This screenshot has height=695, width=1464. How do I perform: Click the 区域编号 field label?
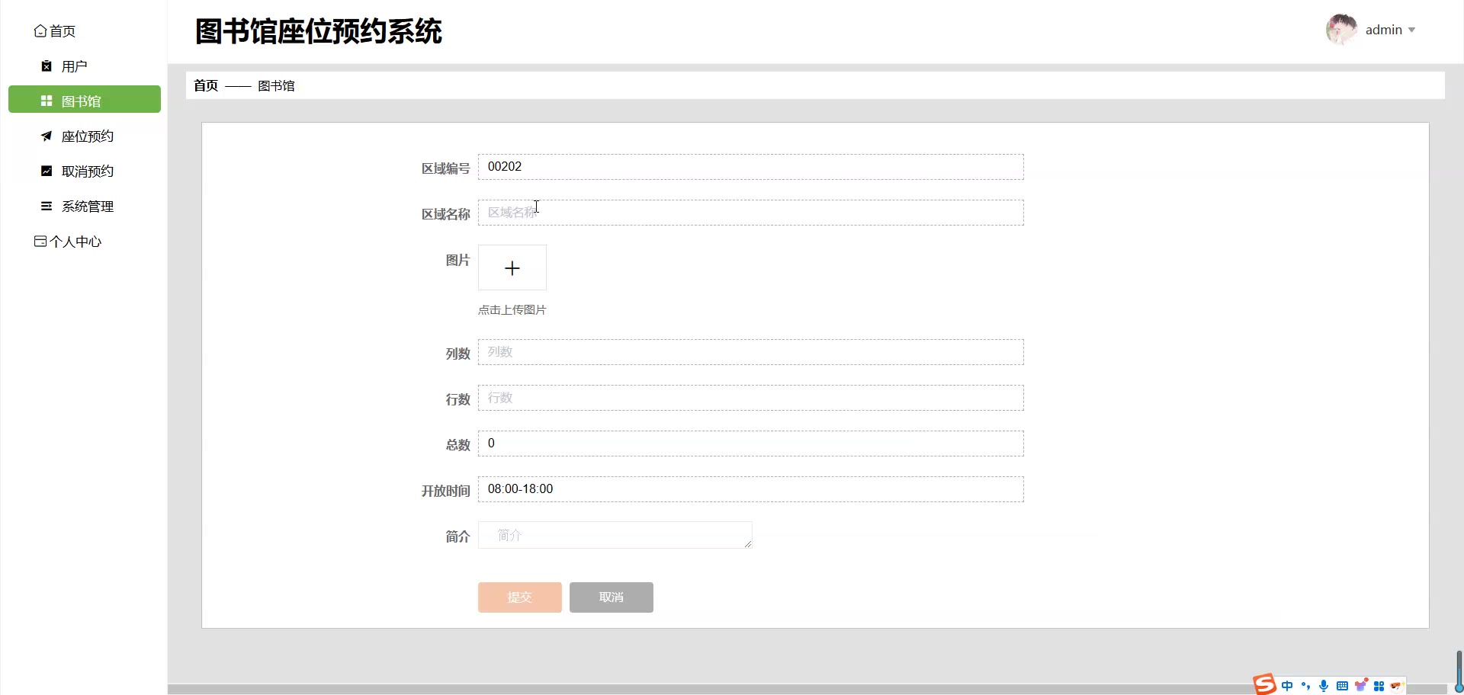pos(446,168)
